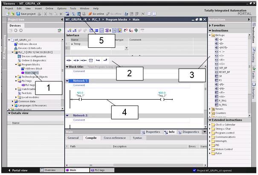Collapse the Bit logic folder
The image size is (258, 175).
(x=210, y=35)
